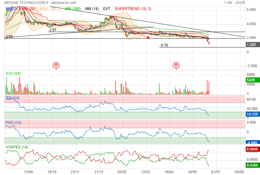Click the MM (7) legend label

click(11, 9)
